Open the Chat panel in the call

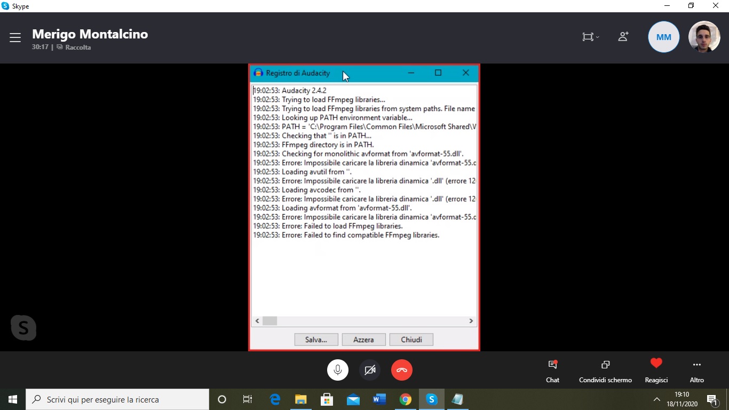tap(552, 370)
